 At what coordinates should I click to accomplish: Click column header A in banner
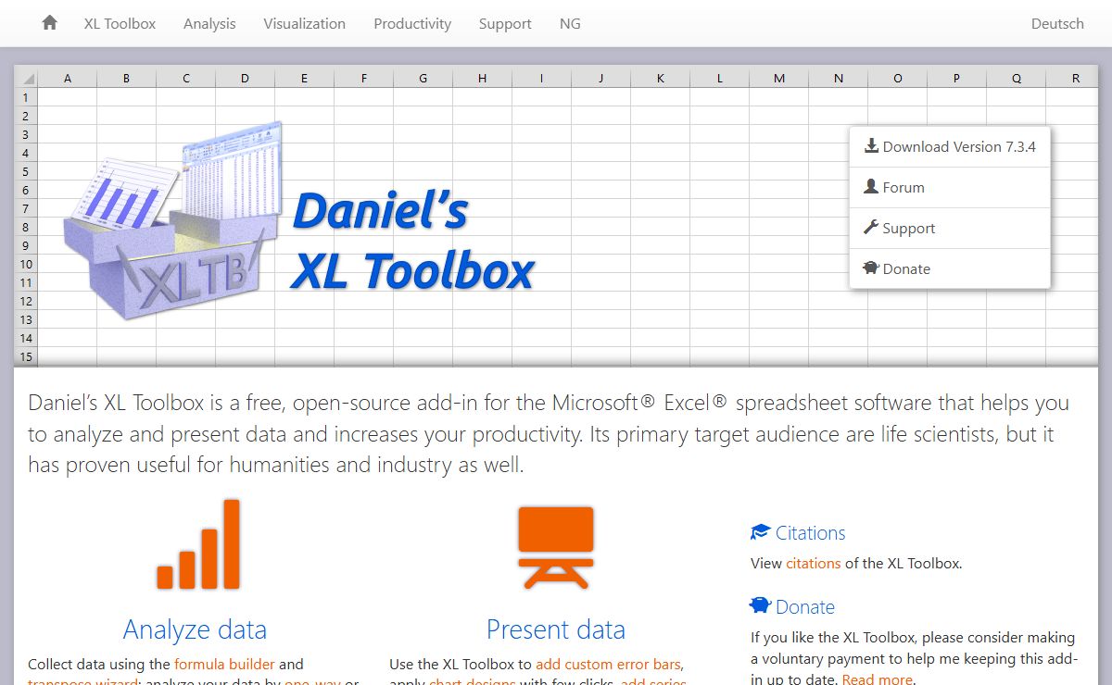pyautogui.click(x=68, y=78)
